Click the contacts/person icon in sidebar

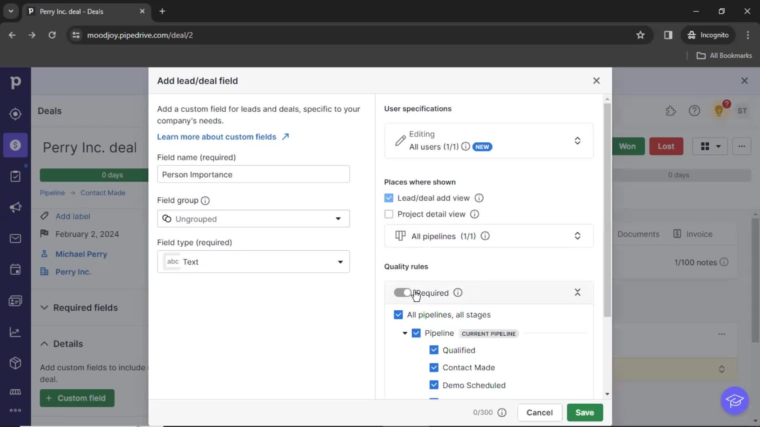pos(15,300)
